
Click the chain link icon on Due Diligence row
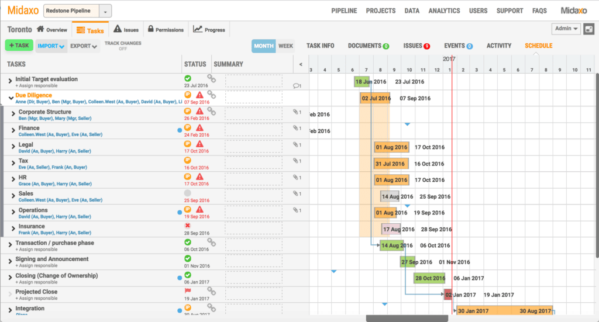[x=211, y=94]
